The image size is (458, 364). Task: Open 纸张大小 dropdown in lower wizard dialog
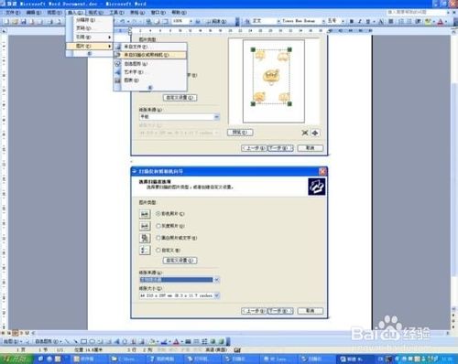(x=217, y=295)
